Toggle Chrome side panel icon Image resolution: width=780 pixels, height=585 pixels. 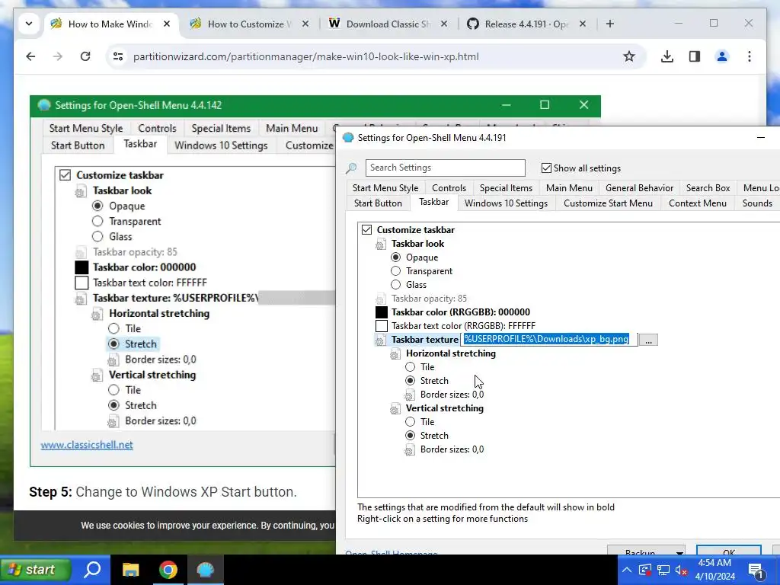point(695,56)
